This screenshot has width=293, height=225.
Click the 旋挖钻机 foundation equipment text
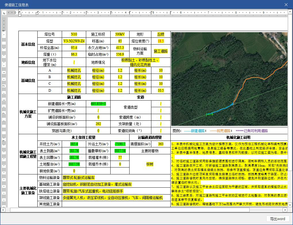point(97,184)
